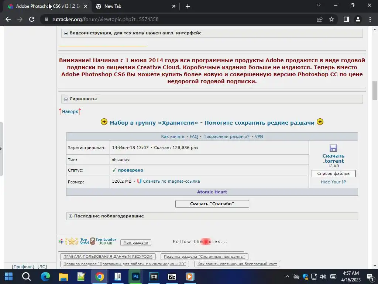Click the left yellow arrow icon
The image size is (378, 284).
104,122
